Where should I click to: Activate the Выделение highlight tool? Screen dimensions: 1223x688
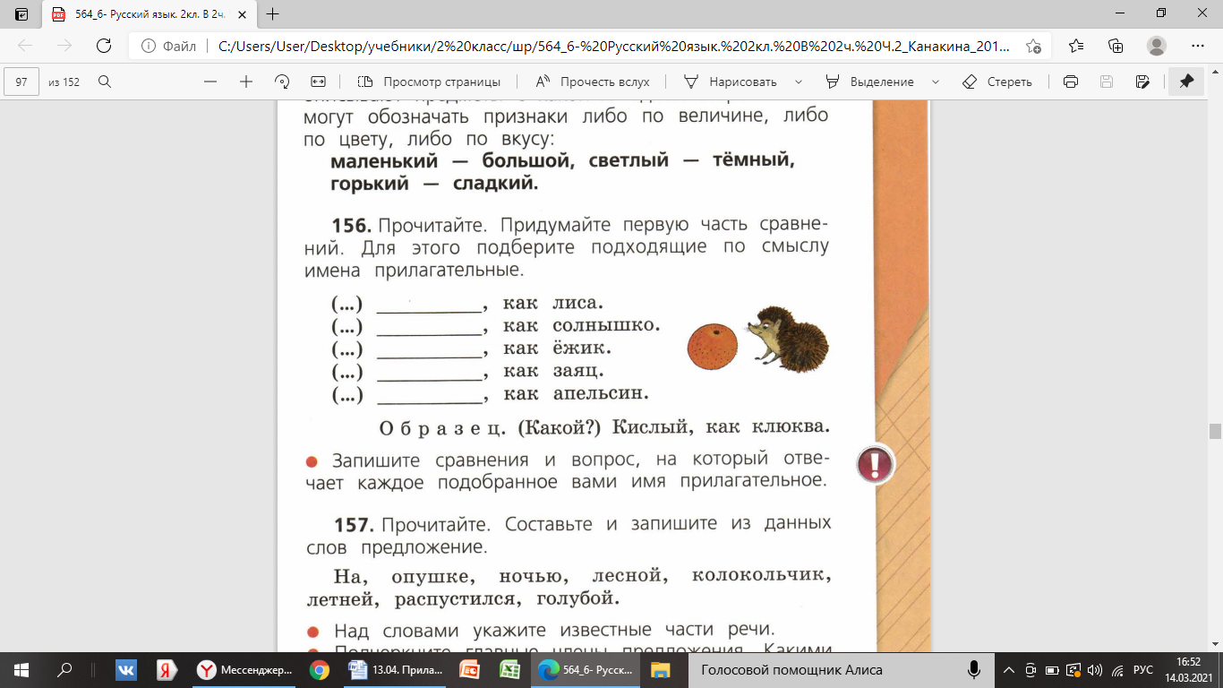click(x=869, y=82)
